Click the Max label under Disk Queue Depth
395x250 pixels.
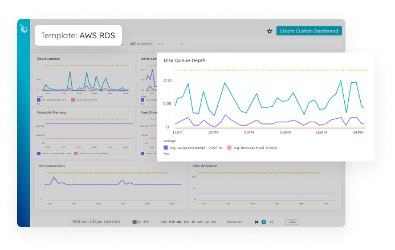coord(166,154)
